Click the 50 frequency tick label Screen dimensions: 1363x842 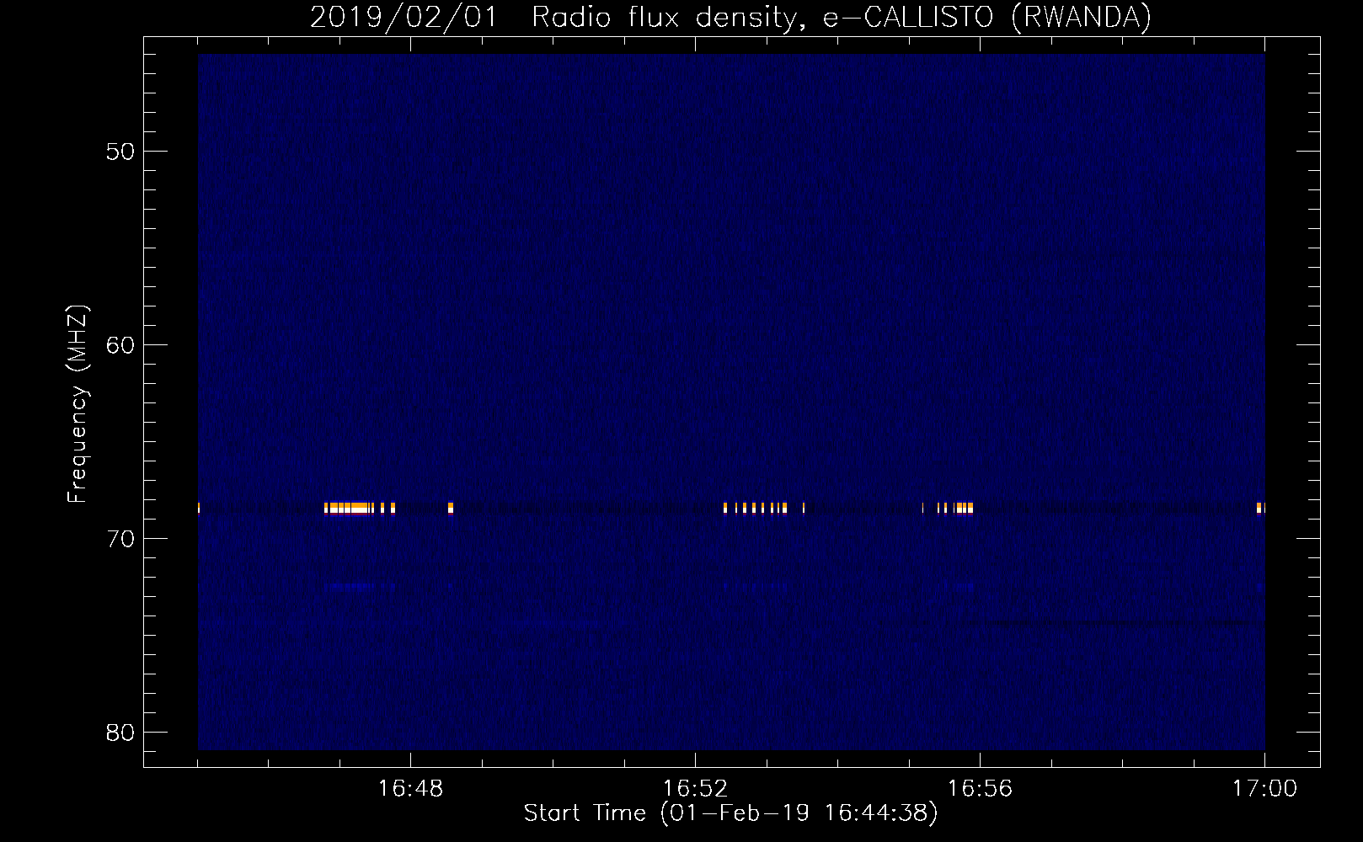click(120, 152)
